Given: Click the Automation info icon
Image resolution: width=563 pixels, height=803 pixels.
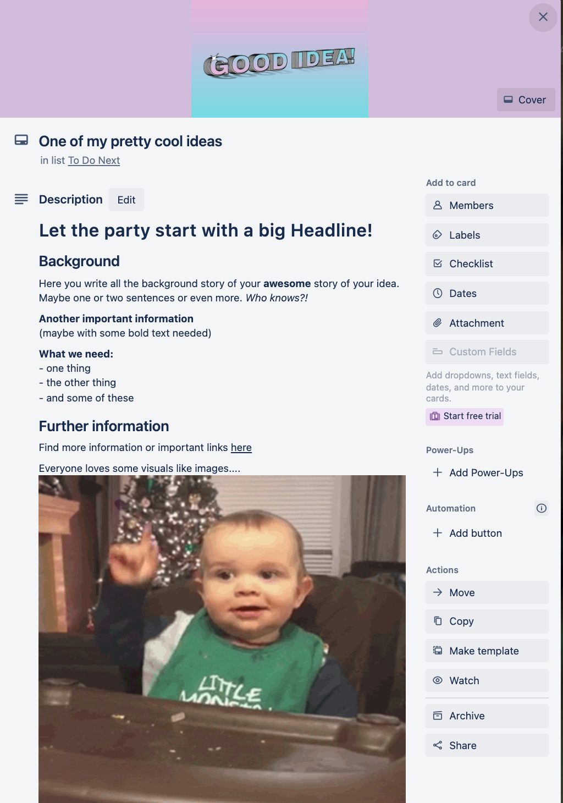Looking at the screenshot, I should click(x=542, y=508).
